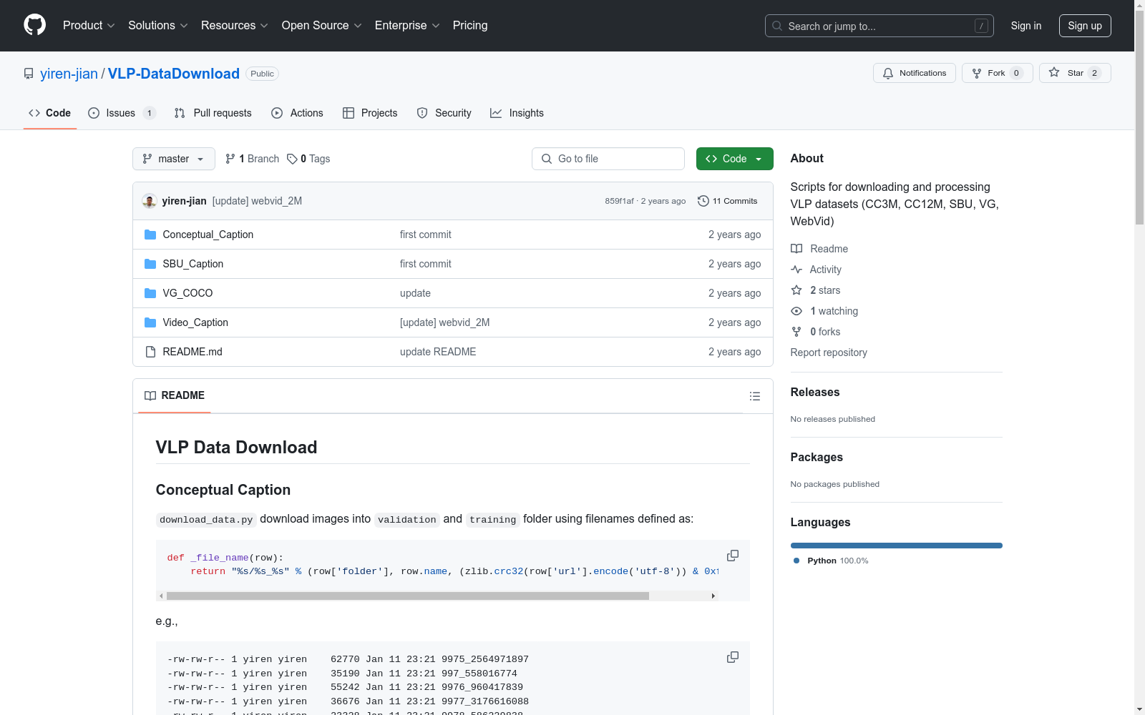Expand the Solutions menu
Image resolution: width=1145 pixels, height=715 pixels.
click(x=158, y=26)
